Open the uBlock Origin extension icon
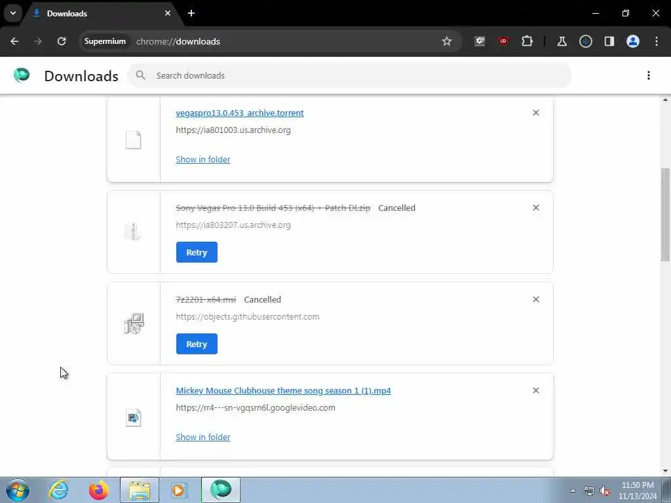This screenshot has width=671, height=503. [x=503, y=41]
